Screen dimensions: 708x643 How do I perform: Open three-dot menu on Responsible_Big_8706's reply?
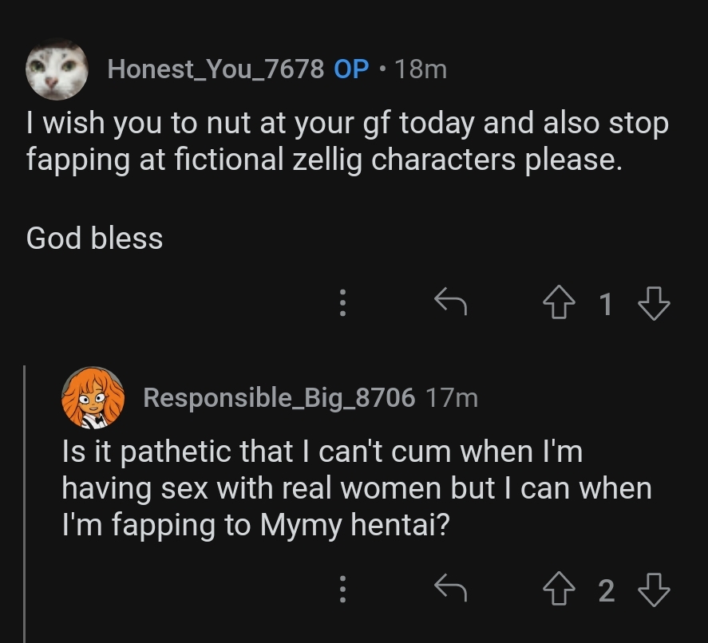(342, 590)
